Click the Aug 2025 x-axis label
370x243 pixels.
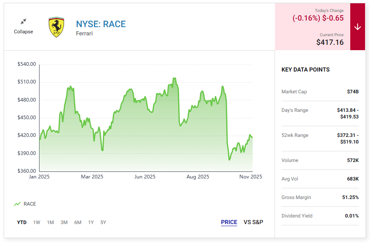[198, 177]
